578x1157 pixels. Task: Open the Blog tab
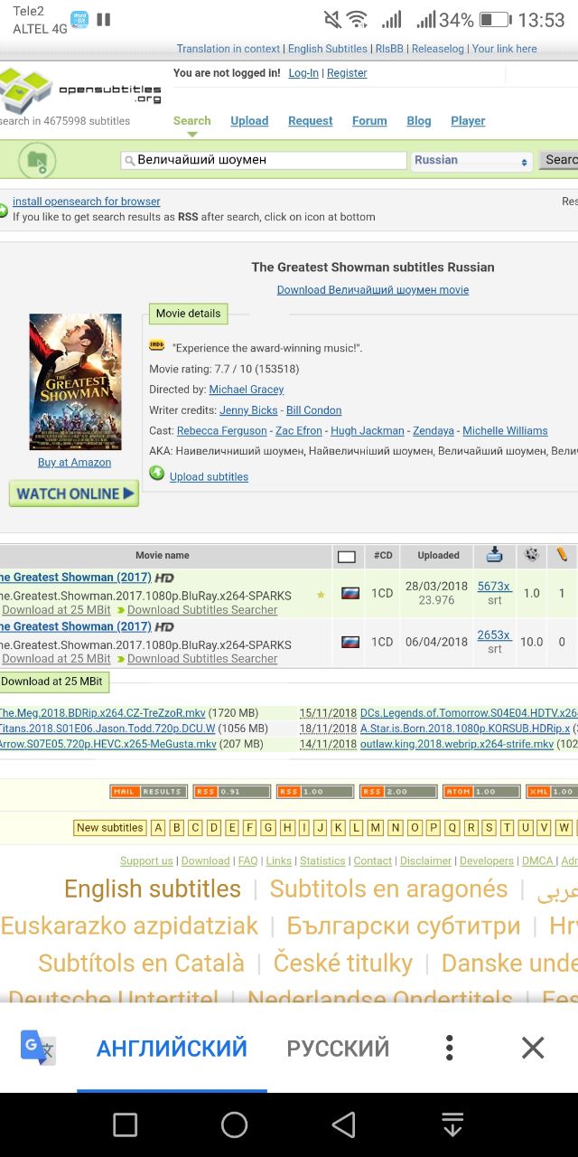[x=419, y=121]
